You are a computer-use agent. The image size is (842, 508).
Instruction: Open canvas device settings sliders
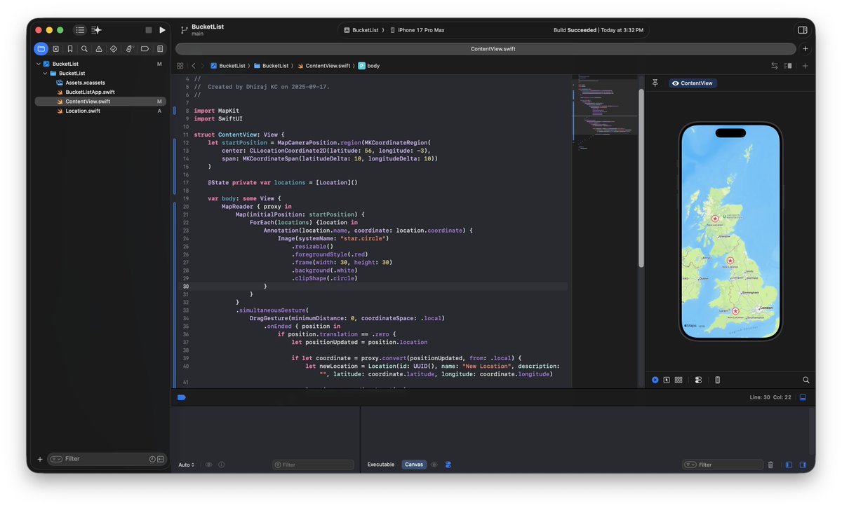tap(698, 380)
